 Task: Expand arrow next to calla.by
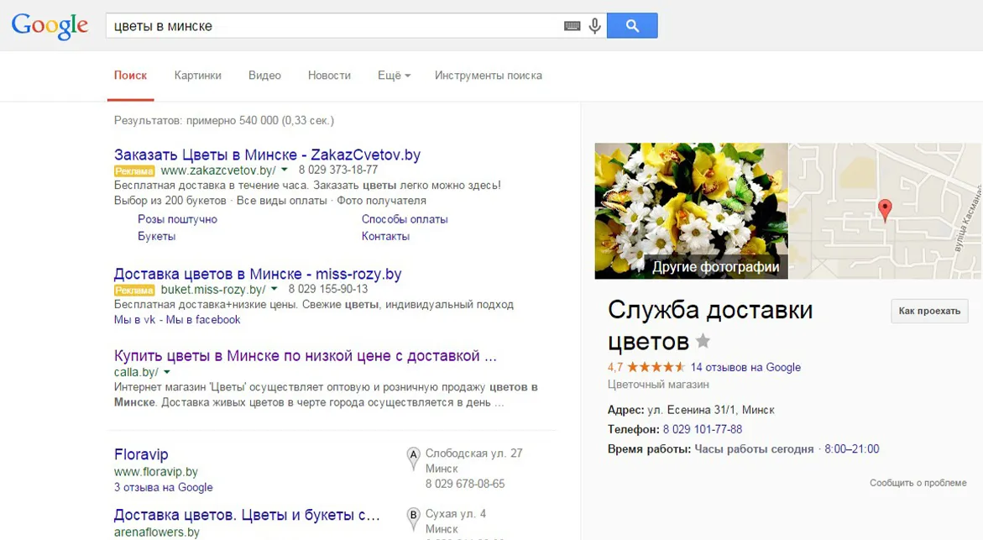[167, 372]
